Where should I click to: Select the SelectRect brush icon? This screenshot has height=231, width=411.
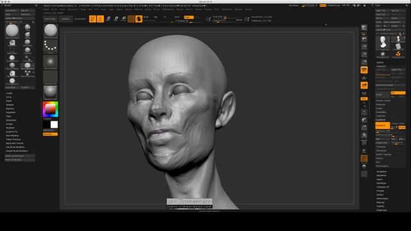coord(12,50)
